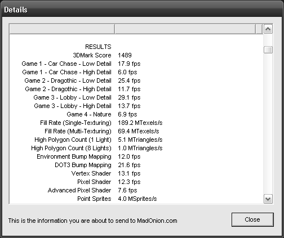Click the narrow header section beside the scrollbar
The height and width of the screenshot is (238, 284).
pos(259,29)
